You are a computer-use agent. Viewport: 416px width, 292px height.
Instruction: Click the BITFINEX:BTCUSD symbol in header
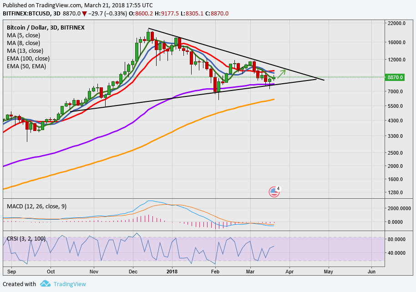pyautogui.click(x=26, y=13)
